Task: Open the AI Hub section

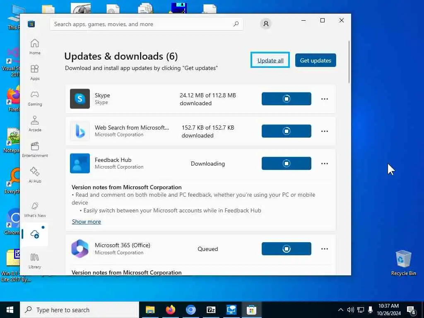Action: click(x=35, y=175)
